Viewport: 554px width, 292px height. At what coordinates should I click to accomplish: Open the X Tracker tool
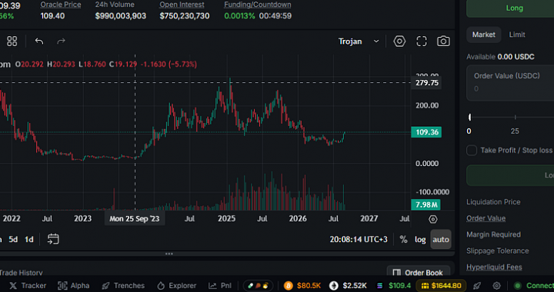pos(28,285)
